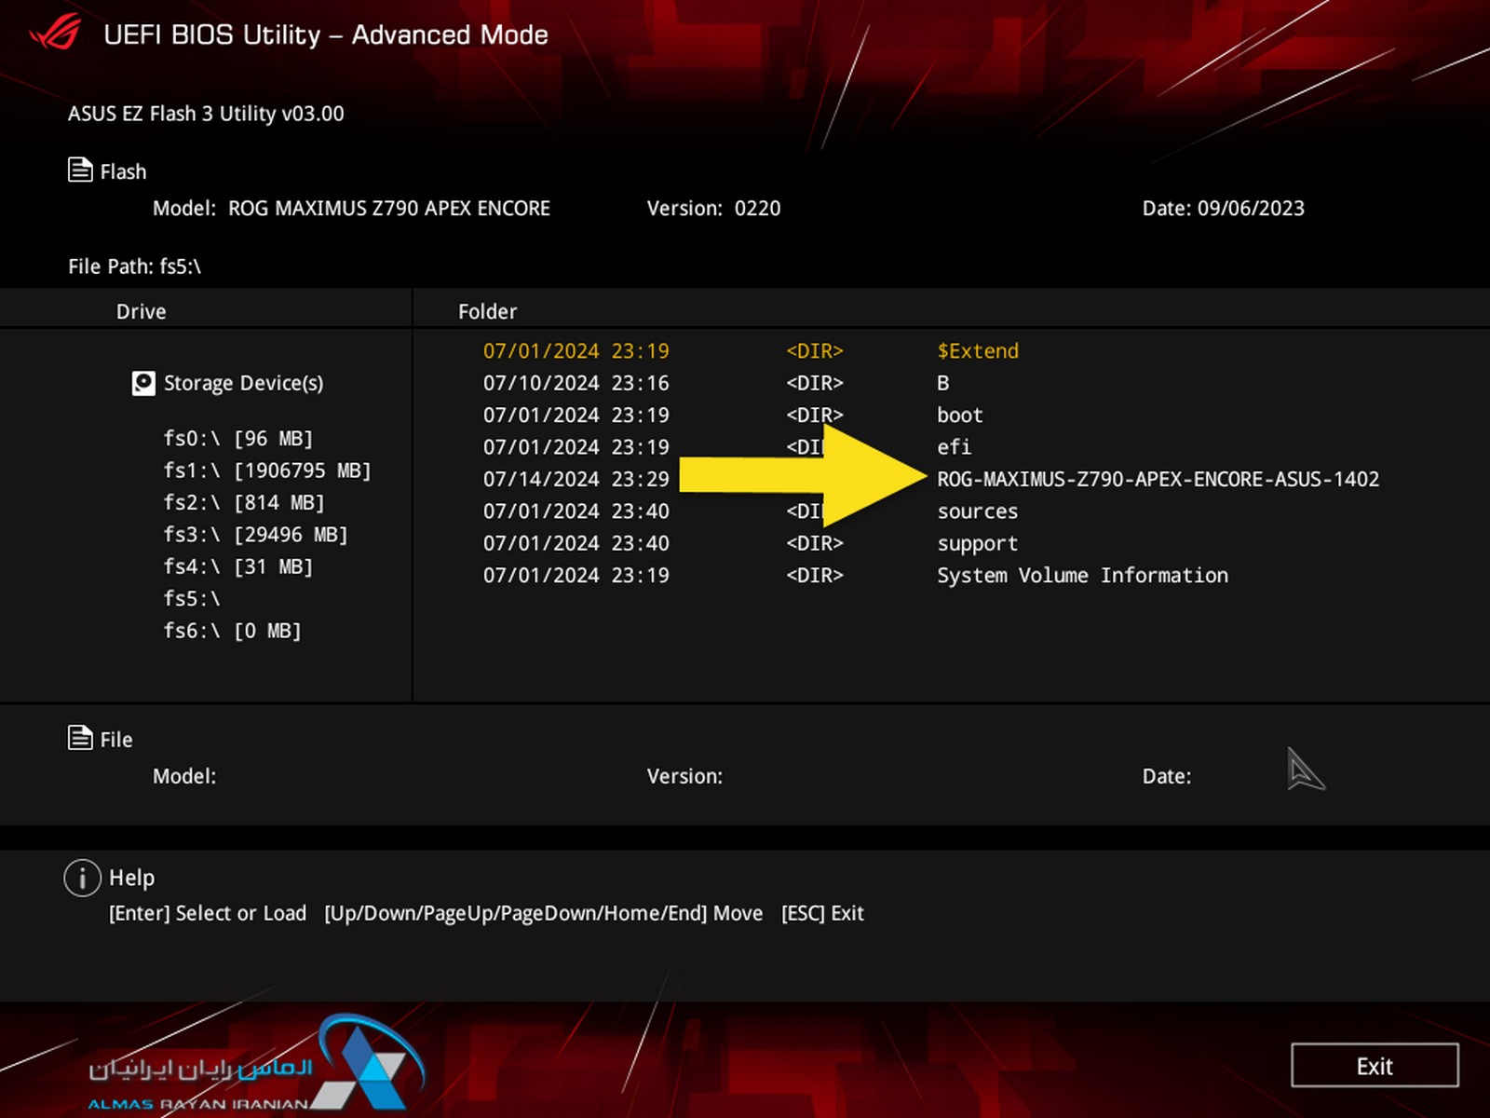This screenshot has width=1490, height=1118.
Task: Select drive fs2:\ [814 MB]
Action: point(244,502)
